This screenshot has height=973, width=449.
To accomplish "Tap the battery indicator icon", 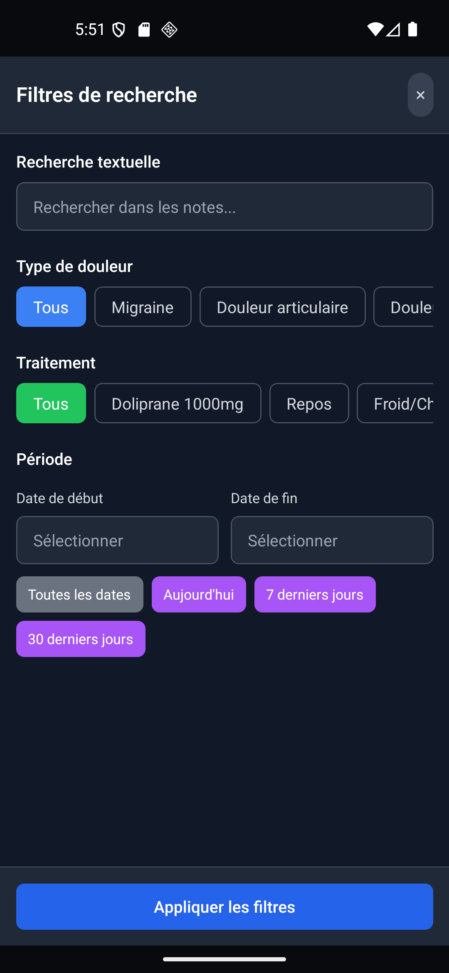I will (412, 29).
